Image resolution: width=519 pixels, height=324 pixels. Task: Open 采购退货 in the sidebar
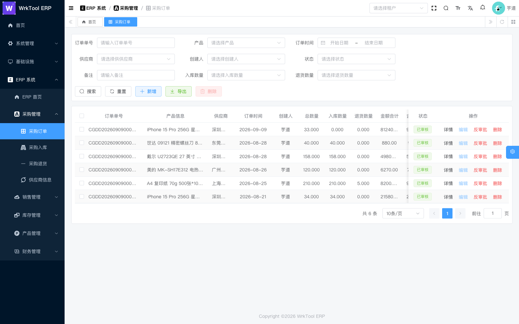[x=32, y=164]
